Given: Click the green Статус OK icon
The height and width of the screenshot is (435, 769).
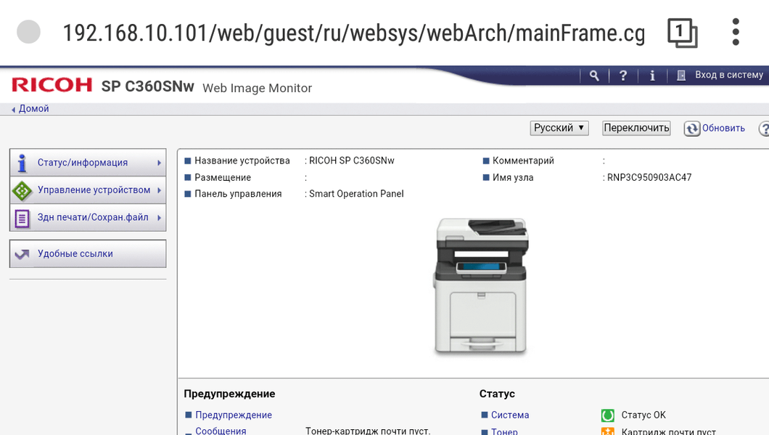Looking at the screenshot, I should point(608,415).
